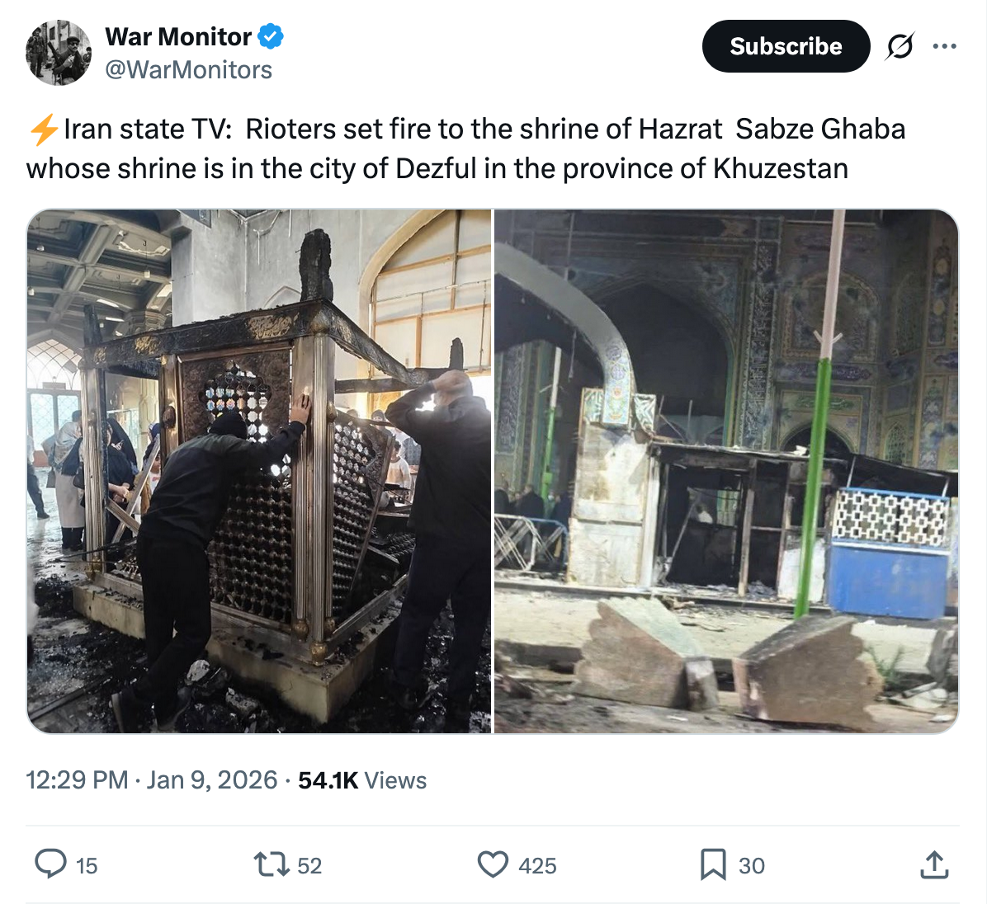Viewport: 987px width, 904px height.
Task: Click the 15 replies count
Action: pos(87,865)
